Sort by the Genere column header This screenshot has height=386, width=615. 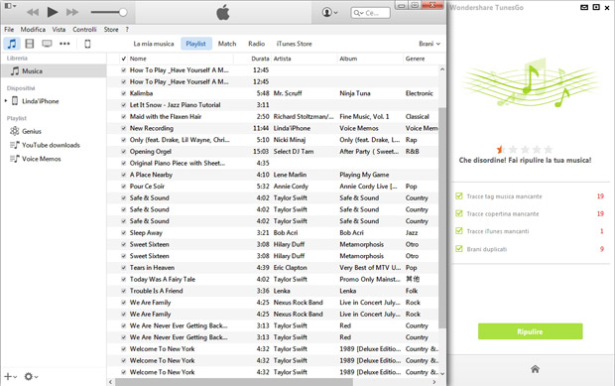coord(415,59)
